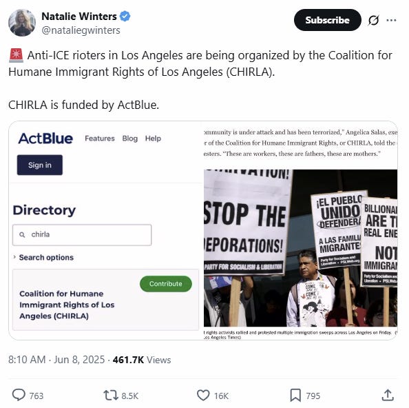
Task: Click the reply comment bubble icon
Action: [x=19, y=395]
